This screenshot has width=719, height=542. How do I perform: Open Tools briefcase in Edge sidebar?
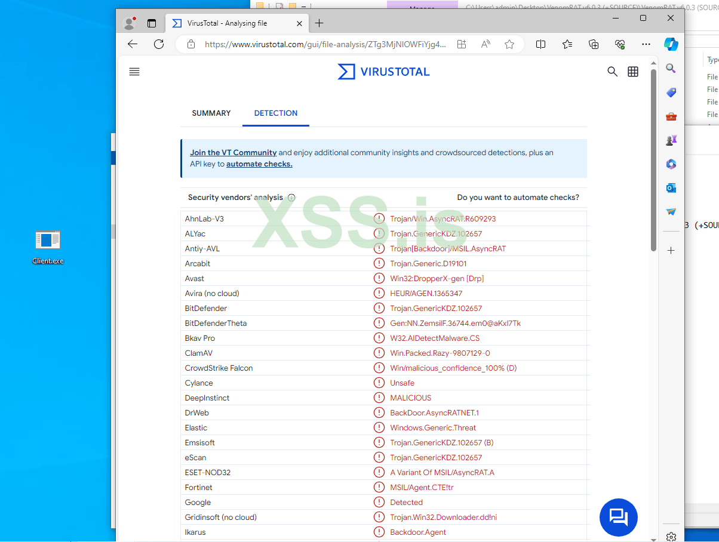pyautogui.click(x=671, y=116)
